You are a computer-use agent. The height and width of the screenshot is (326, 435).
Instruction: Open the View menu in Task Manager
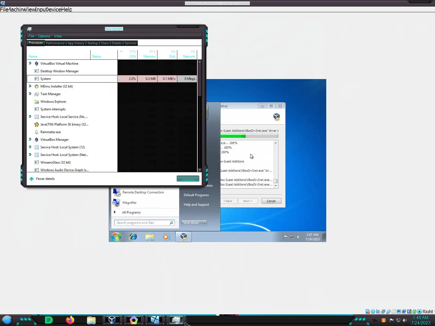point(58,36)
